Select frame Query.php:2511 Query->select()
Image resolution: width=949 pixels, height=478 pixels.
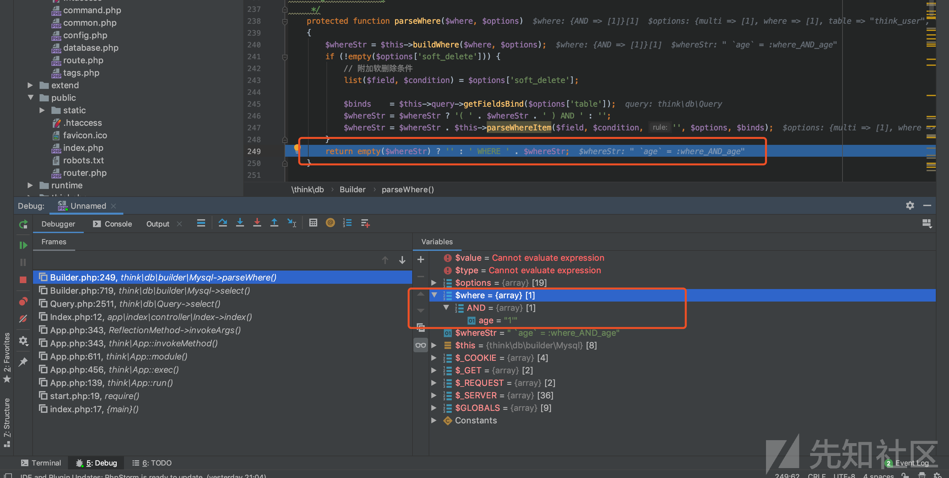tap(223, 304)
